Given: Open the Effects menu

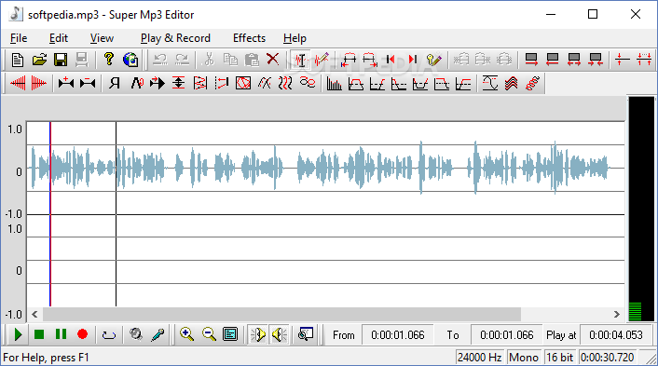Looking at the screenshot, I should (249, 38).
